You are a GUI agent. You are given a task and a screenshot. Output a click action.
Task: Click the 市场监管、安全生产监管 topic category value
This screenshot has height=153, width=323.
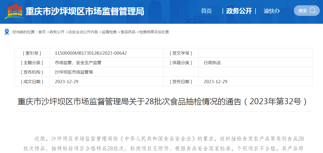click(78, 63)
